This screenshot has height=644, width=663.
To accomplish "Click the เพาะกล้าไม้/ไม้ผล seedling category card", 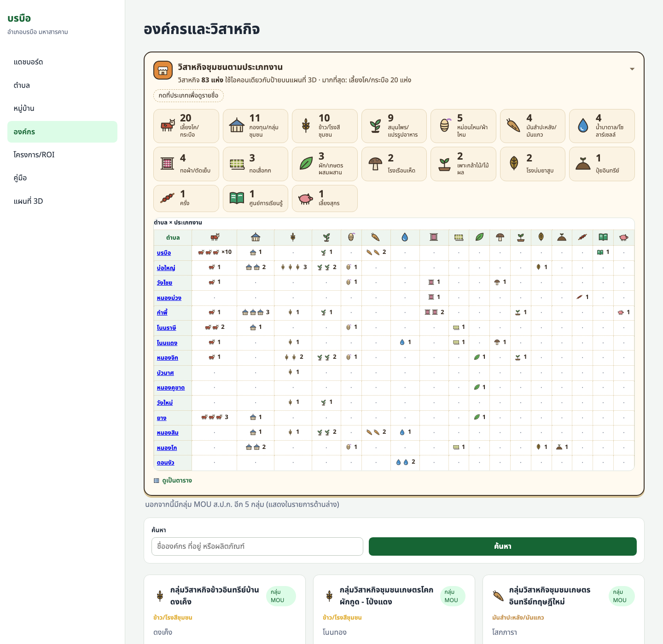I will click(463, 164).
